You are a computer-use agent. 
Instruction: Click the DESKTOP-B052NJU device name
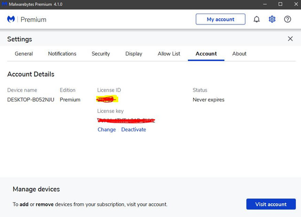click(31, 100)
